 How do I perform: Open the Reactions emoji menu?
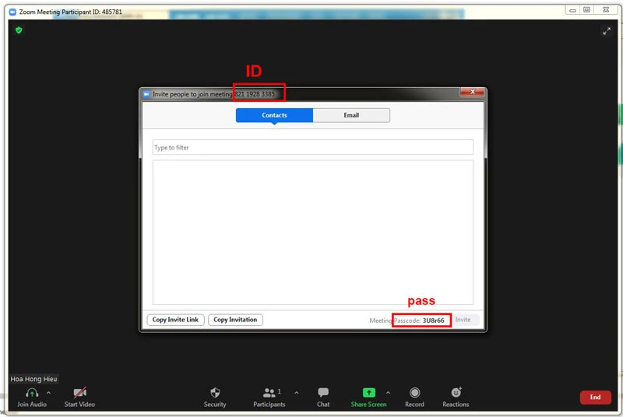456,398
